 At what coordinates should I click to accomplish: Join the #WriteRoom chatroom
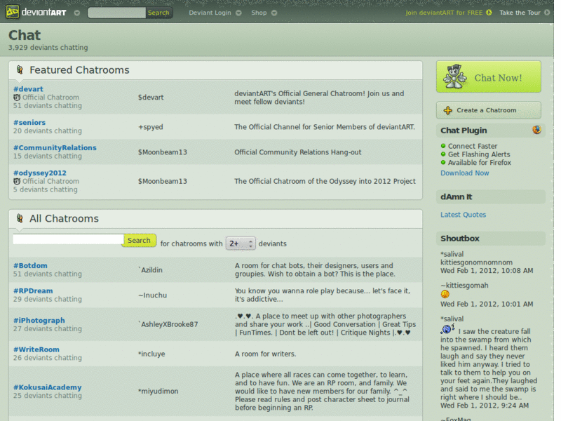36,349
